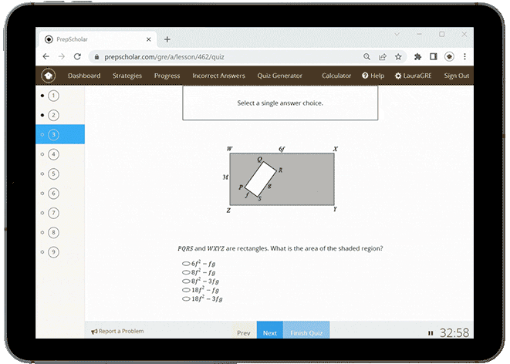This screenshot has height=364, width=510.
Task: Pause the quiz timer
Action: click(x=431, y=333)
